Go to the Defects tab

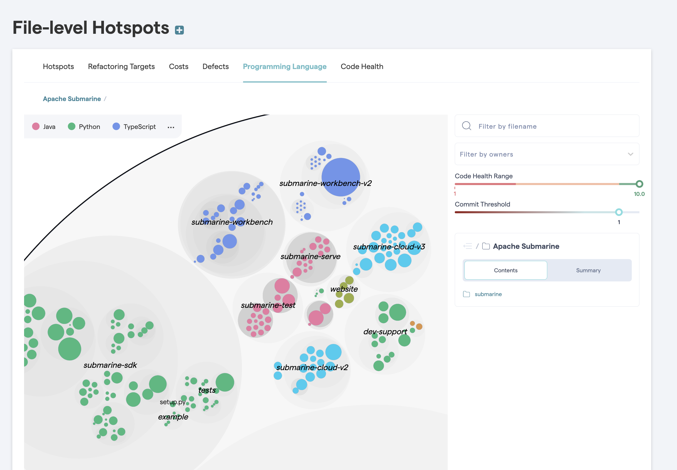click(215, 67)
